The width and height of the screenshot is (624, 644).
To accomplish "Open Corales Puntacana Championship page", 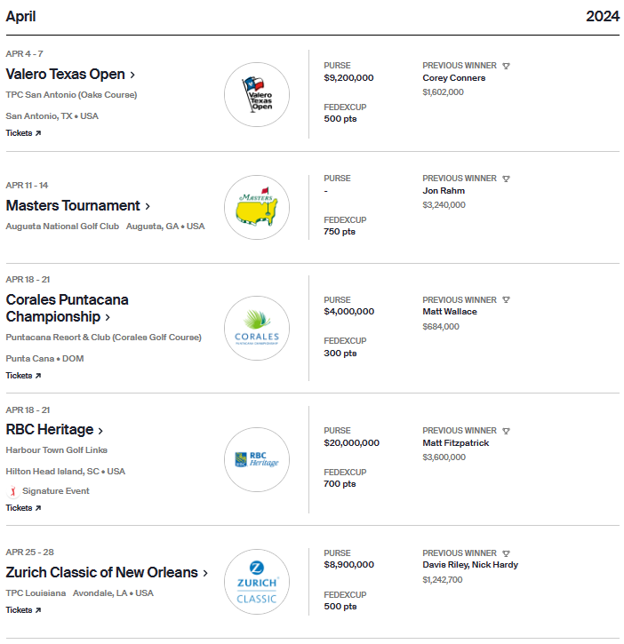I will (67, 308).
